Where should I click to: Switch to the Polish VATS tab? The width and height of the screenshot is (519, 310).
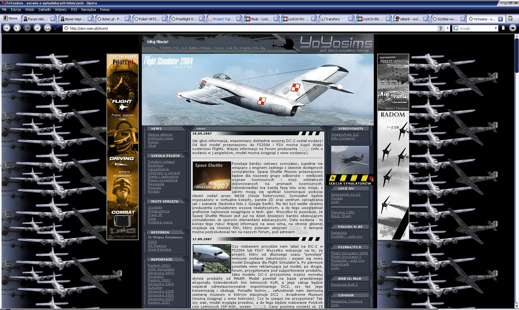[x=149, y=19]
